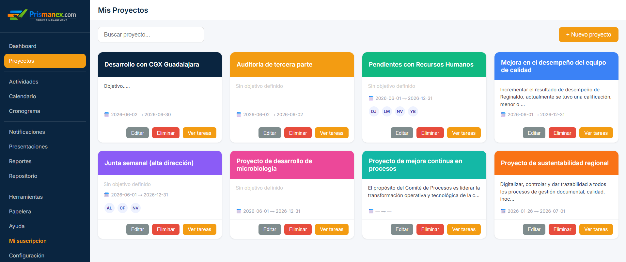The width and height of the screenshot is (626, 262).
Task: Click the Prismanex.com logo
Action: [x=42, y=15]
